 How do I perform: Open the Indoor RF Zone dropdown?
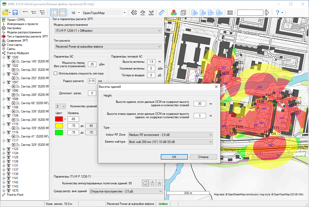(x=170, y=135)
